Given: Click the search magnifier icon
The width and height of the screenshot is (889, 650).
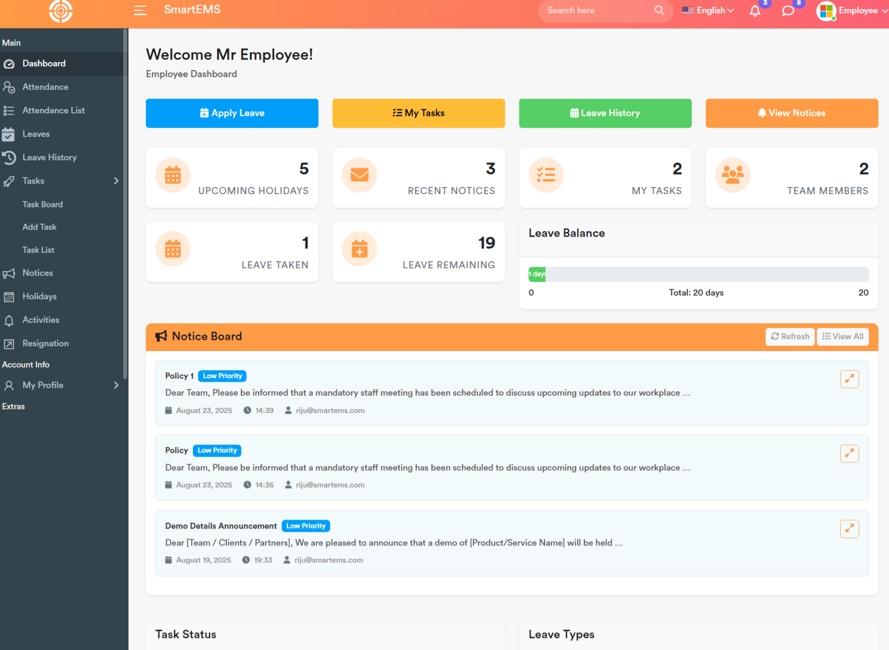Looking at the screenshot, I should coord(659,10).
